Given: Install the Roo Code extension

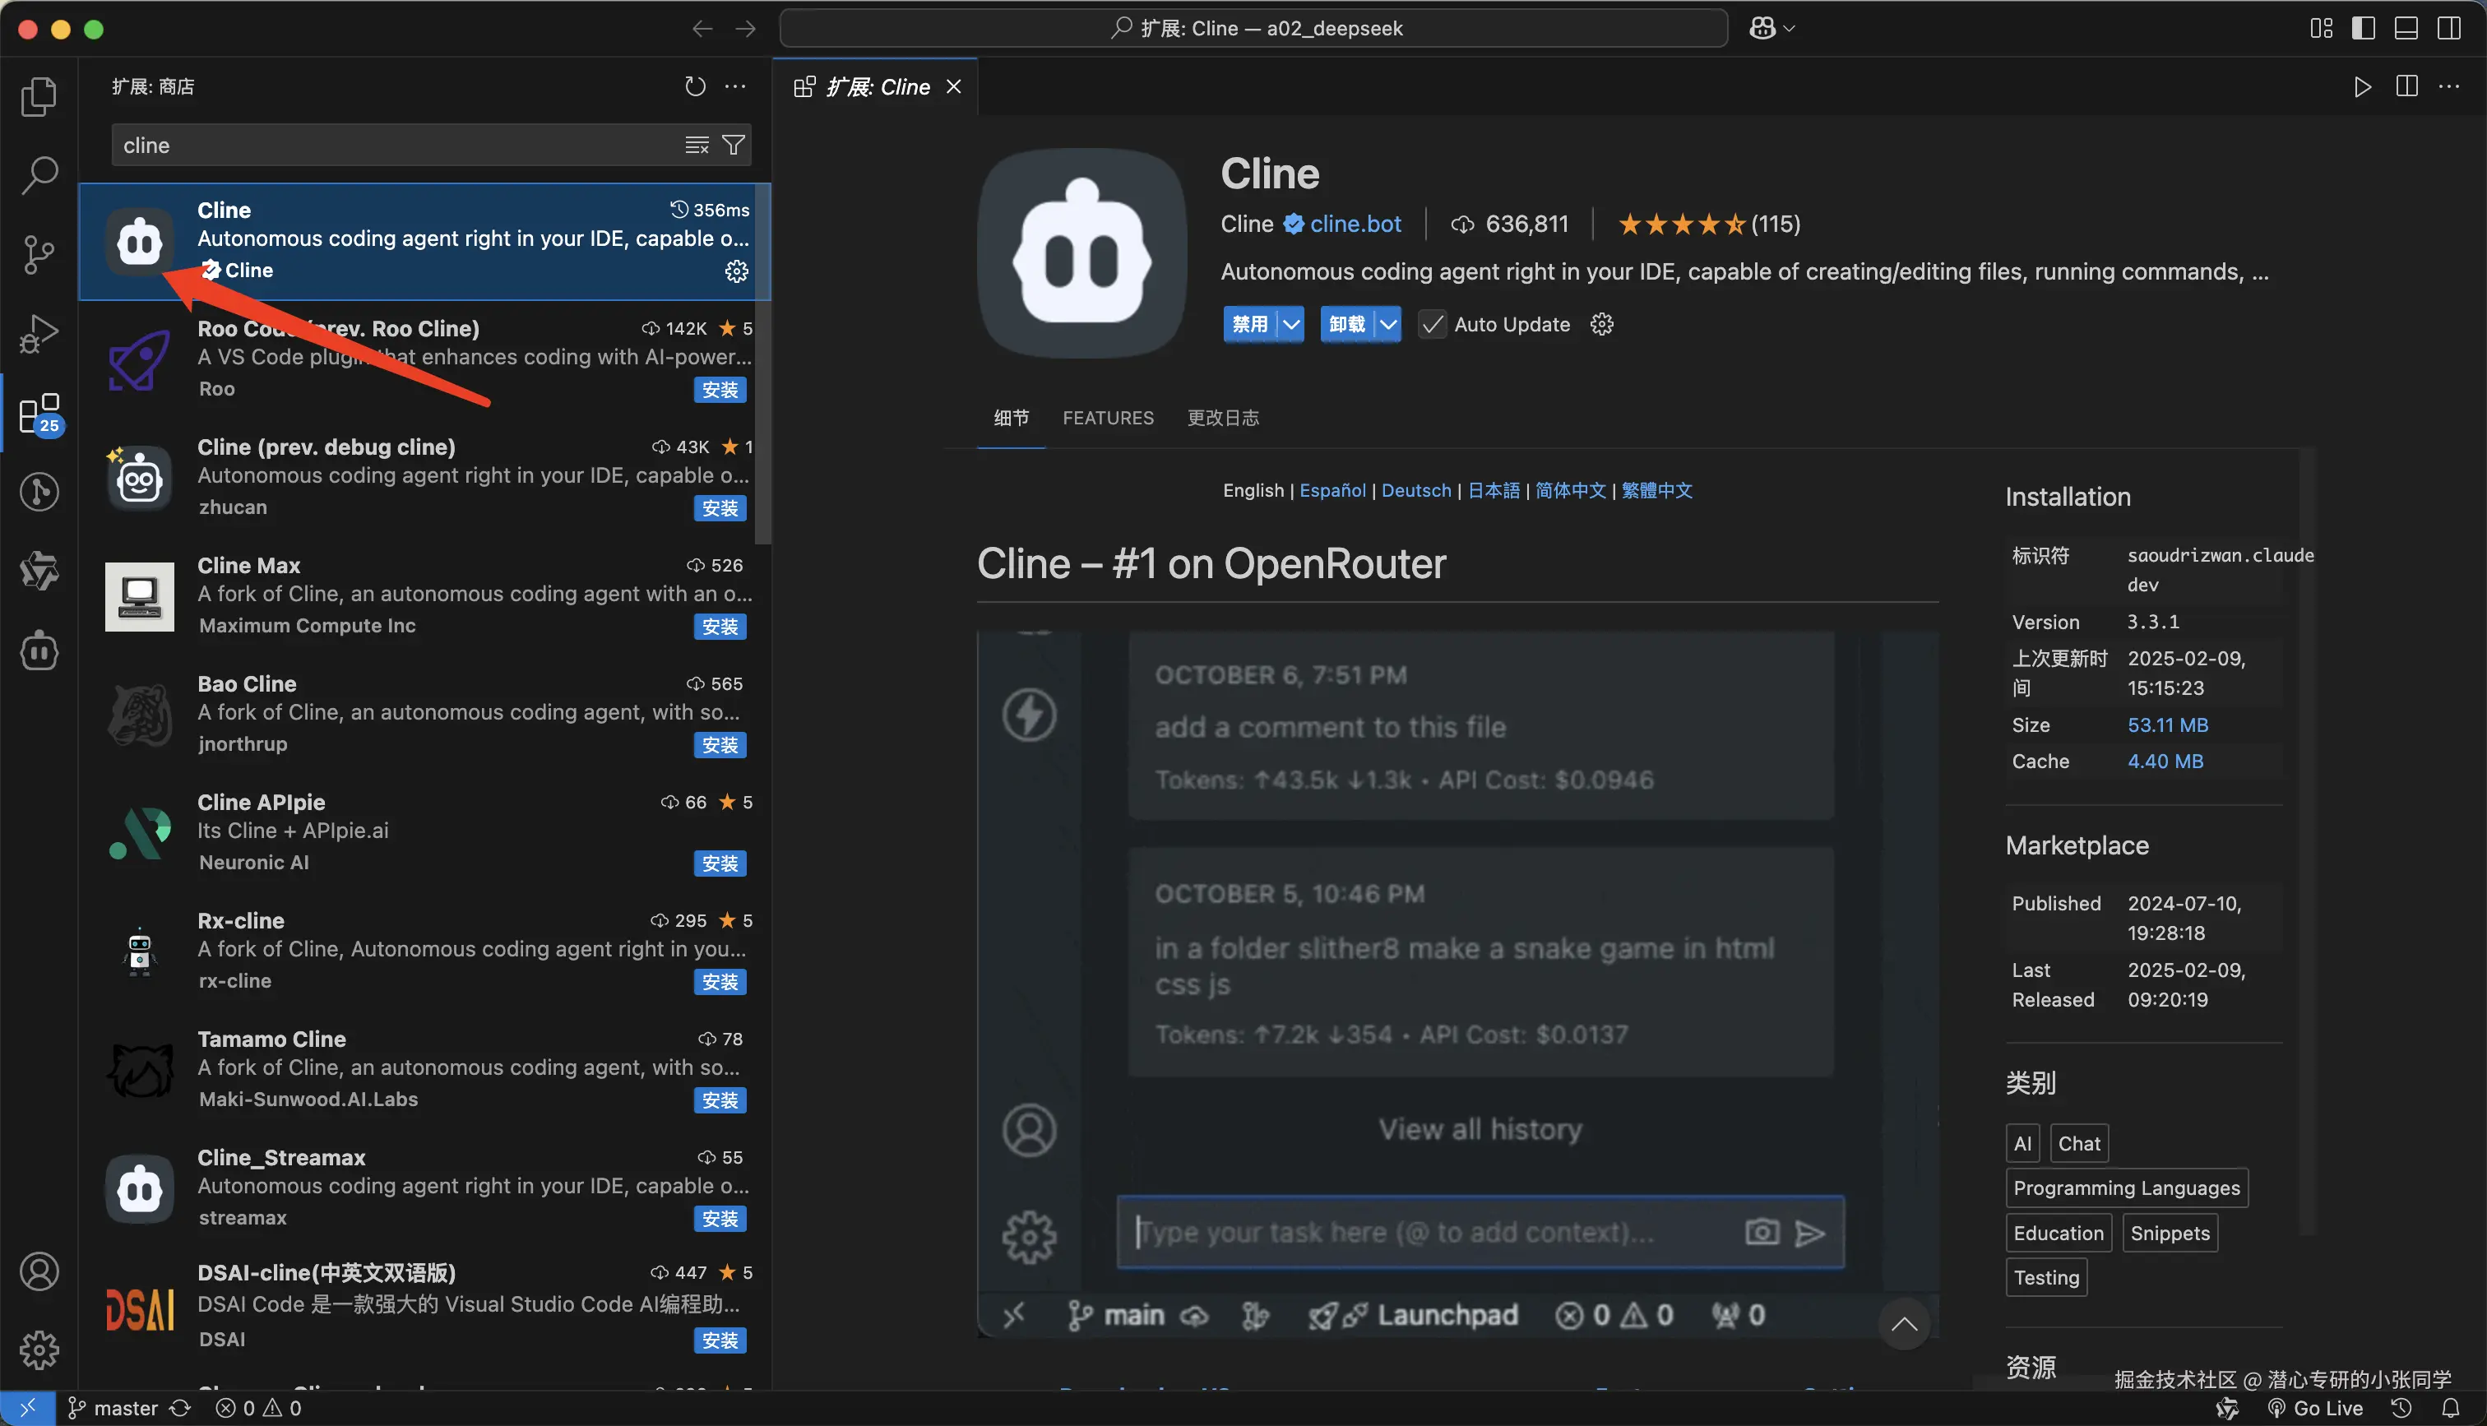Looking at the screenshot, I should click(720, 390).
